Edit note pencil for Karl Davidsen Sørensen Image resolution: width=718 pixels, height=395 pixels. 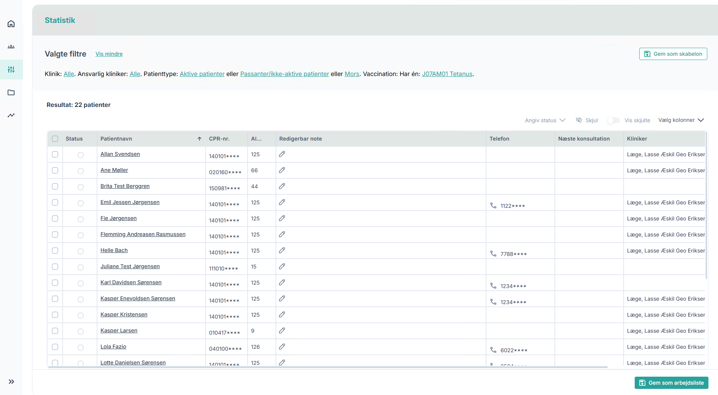pyautogui.click(x=282, y=282)
